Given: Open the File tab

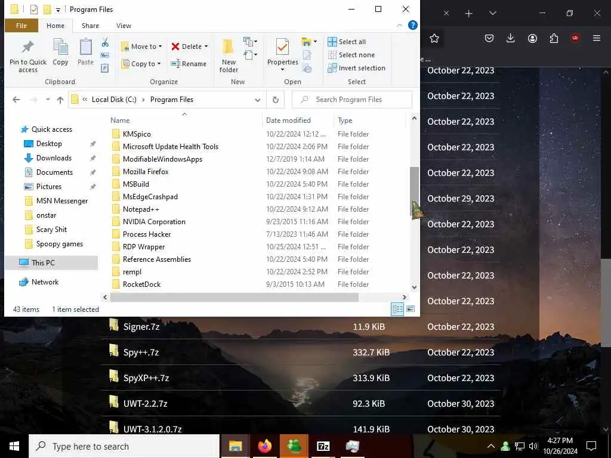Looking at the screenshot, I should pyautogui.click(x=21, y=26).
